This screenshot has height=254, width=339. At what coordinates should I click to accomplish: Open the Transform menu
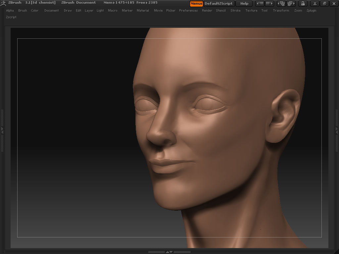[281, 10]
